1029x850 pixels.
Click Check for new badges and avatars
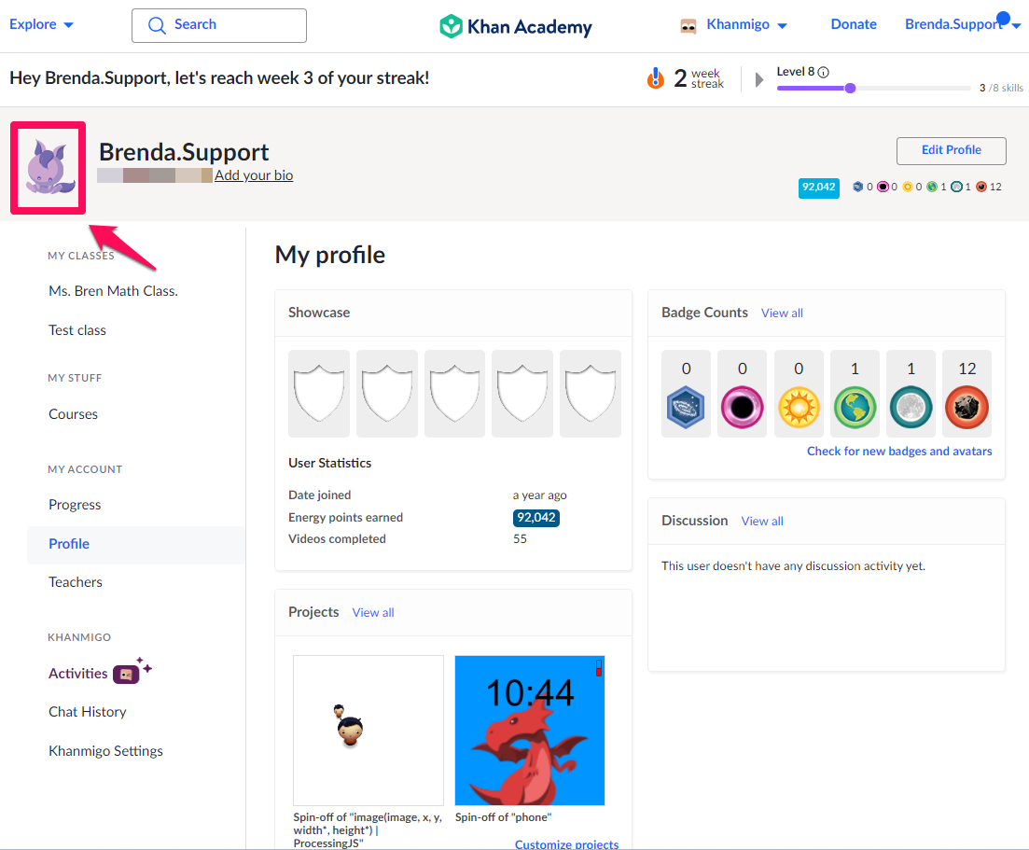click(899, 451)
